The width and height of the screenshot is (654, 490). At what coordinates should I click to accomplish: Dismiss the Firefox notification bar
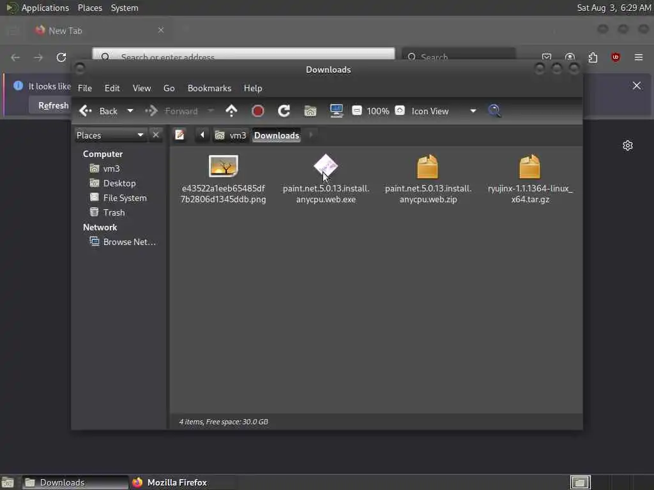tap(637, 85)
